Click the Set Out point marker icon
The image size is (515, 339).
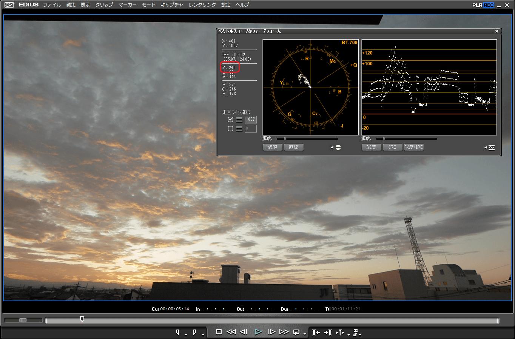[x=194, y=332]
